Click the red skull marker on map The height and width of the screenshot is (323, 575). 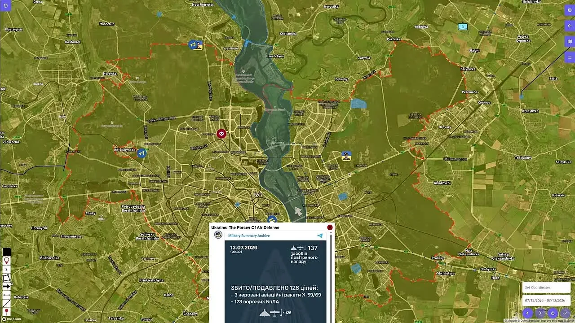point(221,134)
